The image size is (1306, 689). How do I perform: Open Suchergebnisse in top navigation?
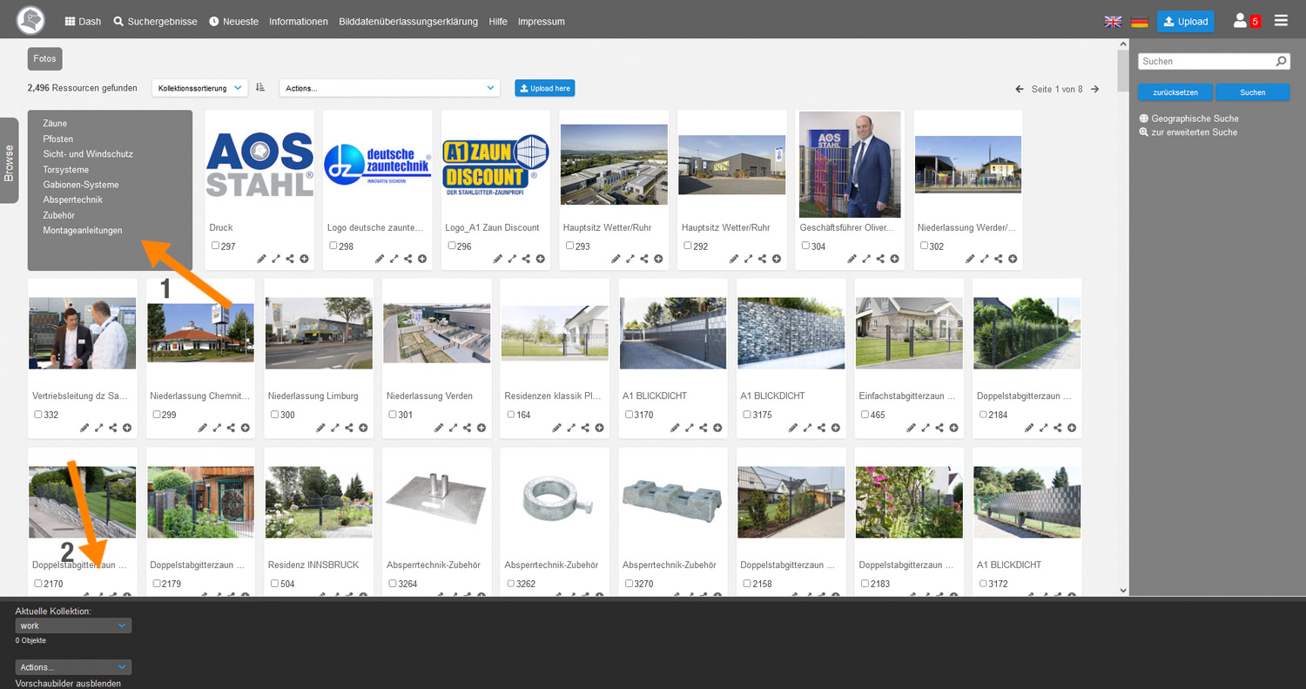tap(155, 22)
